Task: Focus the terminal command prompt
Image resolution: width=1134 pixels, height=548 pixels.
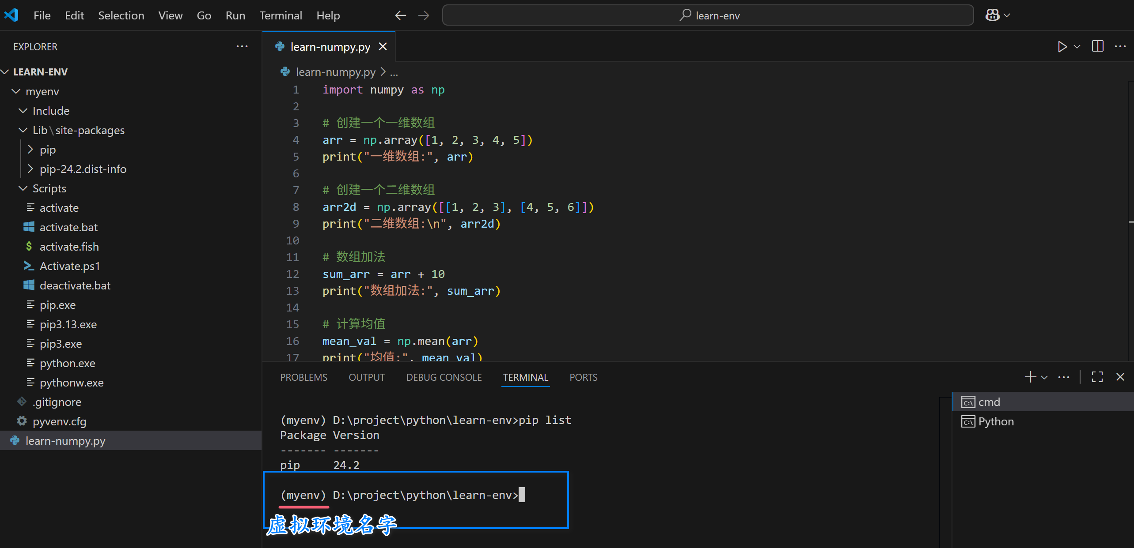Action: (402, 495)
